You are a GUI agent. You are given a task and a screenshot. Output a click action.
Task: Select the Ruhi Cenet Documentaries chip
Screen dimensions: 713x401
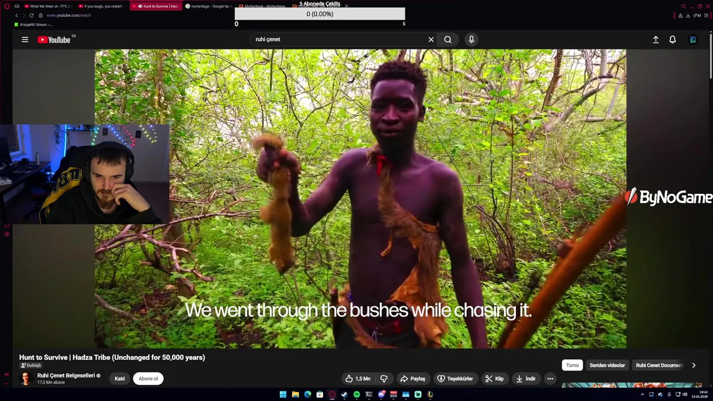[659, 365]
